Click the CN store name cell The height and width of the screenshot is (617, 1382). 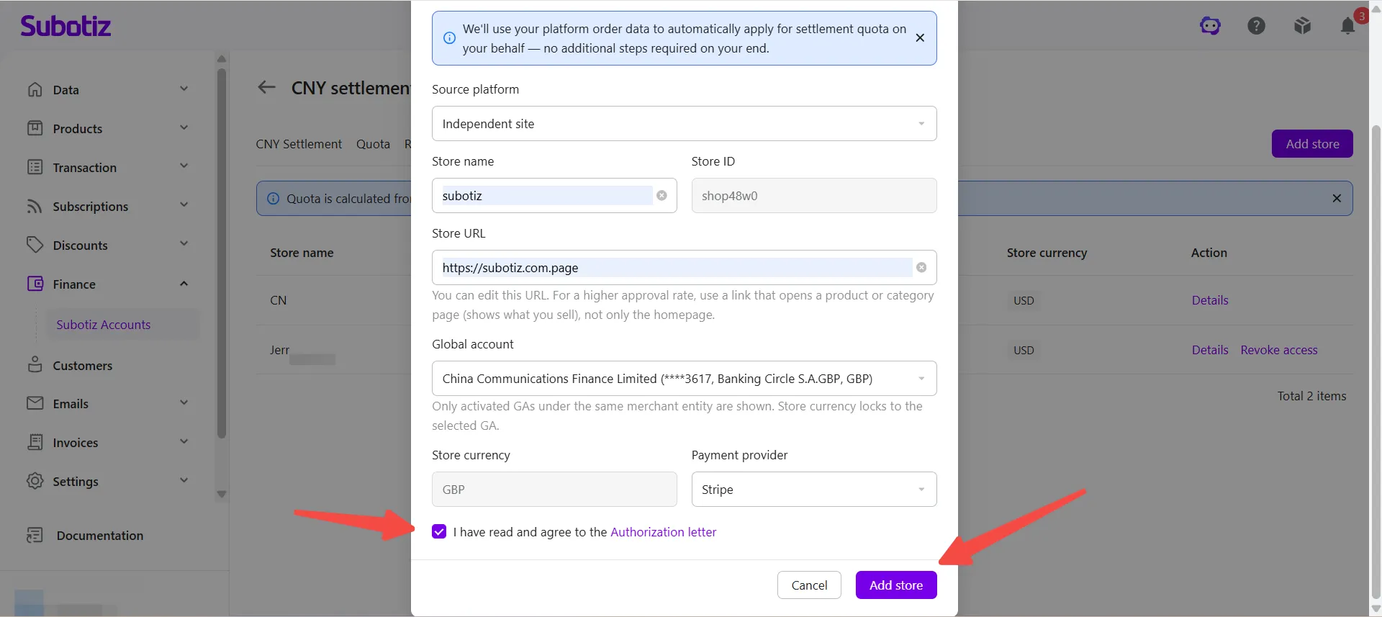[x=278, y=300]
